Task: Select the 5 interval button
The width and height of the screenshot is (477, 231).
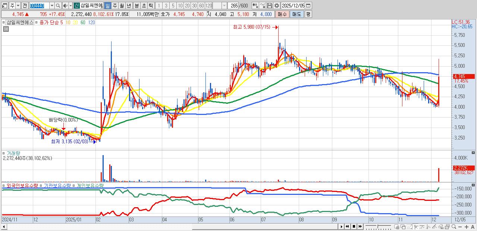Action: [x=173, y=6]
